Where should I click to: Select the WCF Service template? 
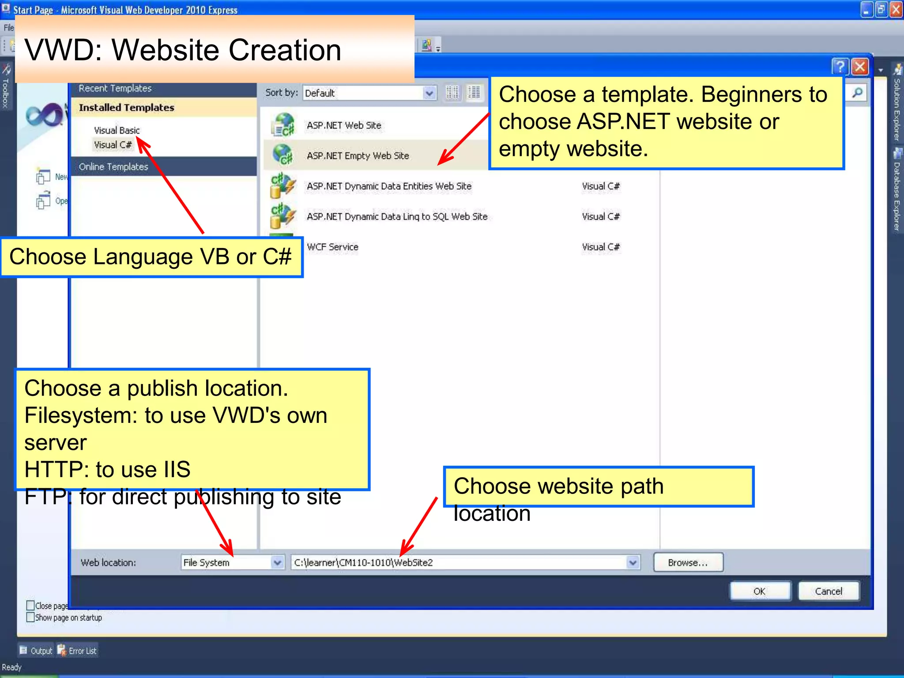pos(332,247)
